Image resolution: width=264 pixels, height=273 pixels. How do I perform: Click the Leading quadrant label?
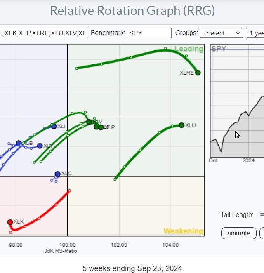pyautogui.click(x=189, y=49)
